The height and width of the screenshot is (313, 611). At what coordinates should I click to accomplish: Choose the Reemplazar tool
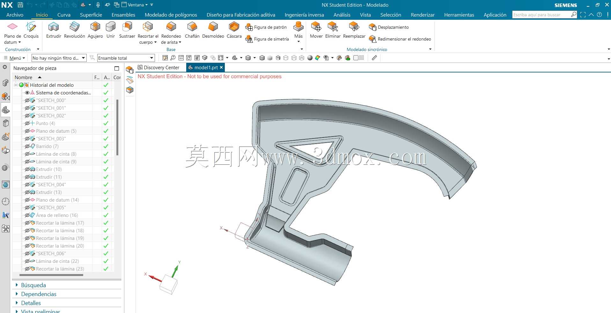point(354,30)
